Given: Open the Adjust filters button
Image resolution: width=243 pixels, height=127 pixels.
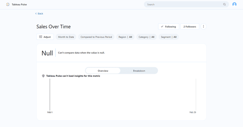Looking at the screenshot, I should click(x=45, y=37).
